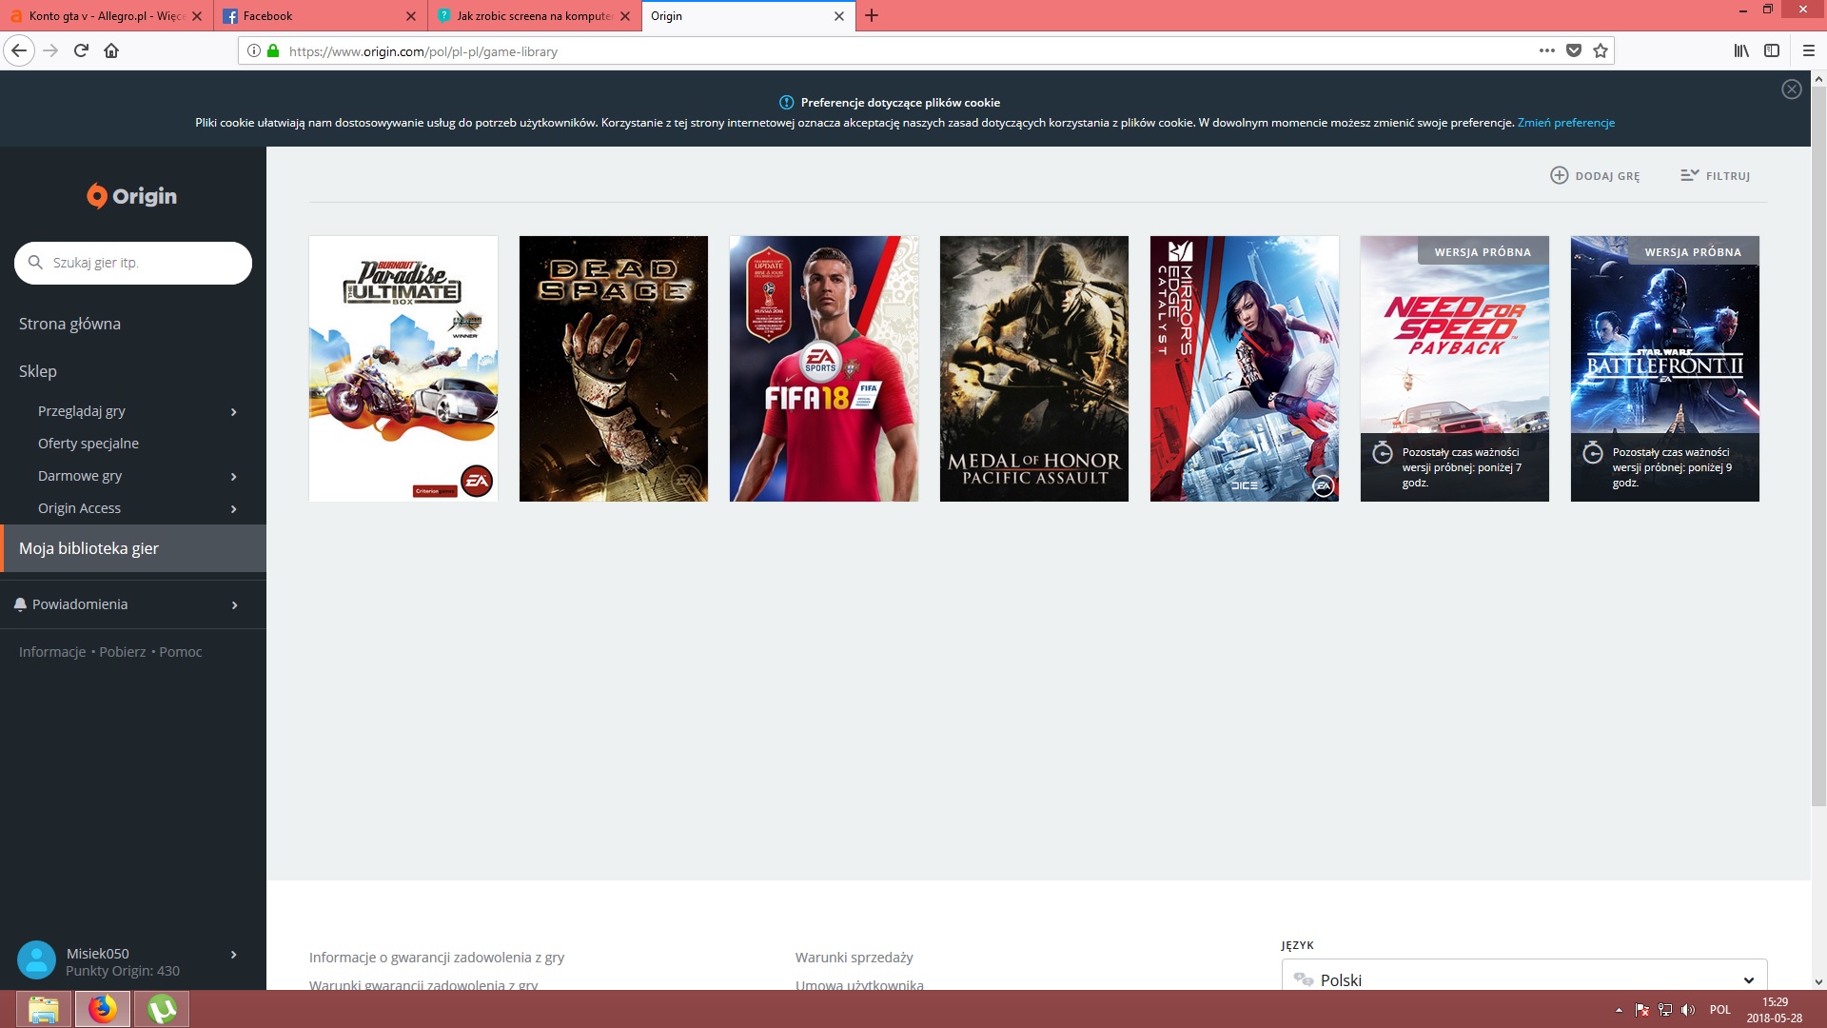Select Moja biblioteka gier
This screenshot has width=1827, height=1028.
click(133, 548)
